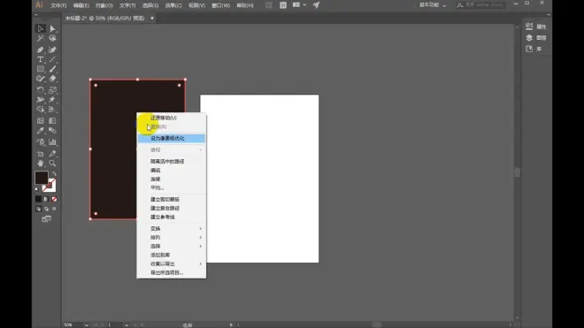Select the Paintbrush tool

(52, 69)
